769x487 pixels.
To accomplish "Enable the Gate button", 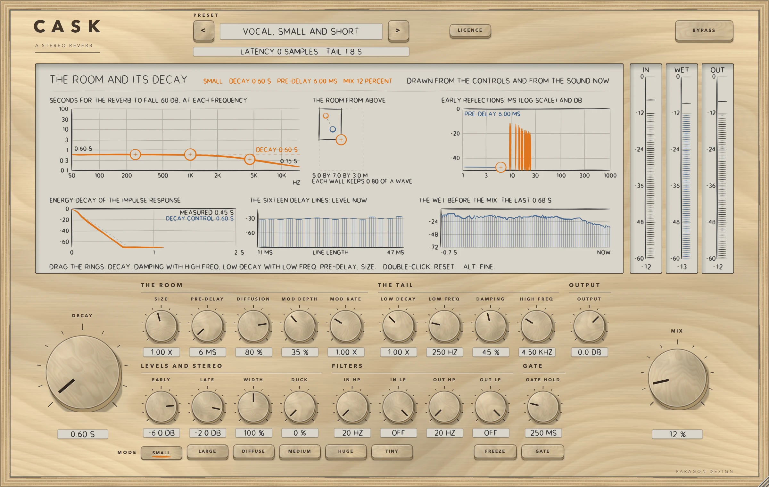I will 542,451.
